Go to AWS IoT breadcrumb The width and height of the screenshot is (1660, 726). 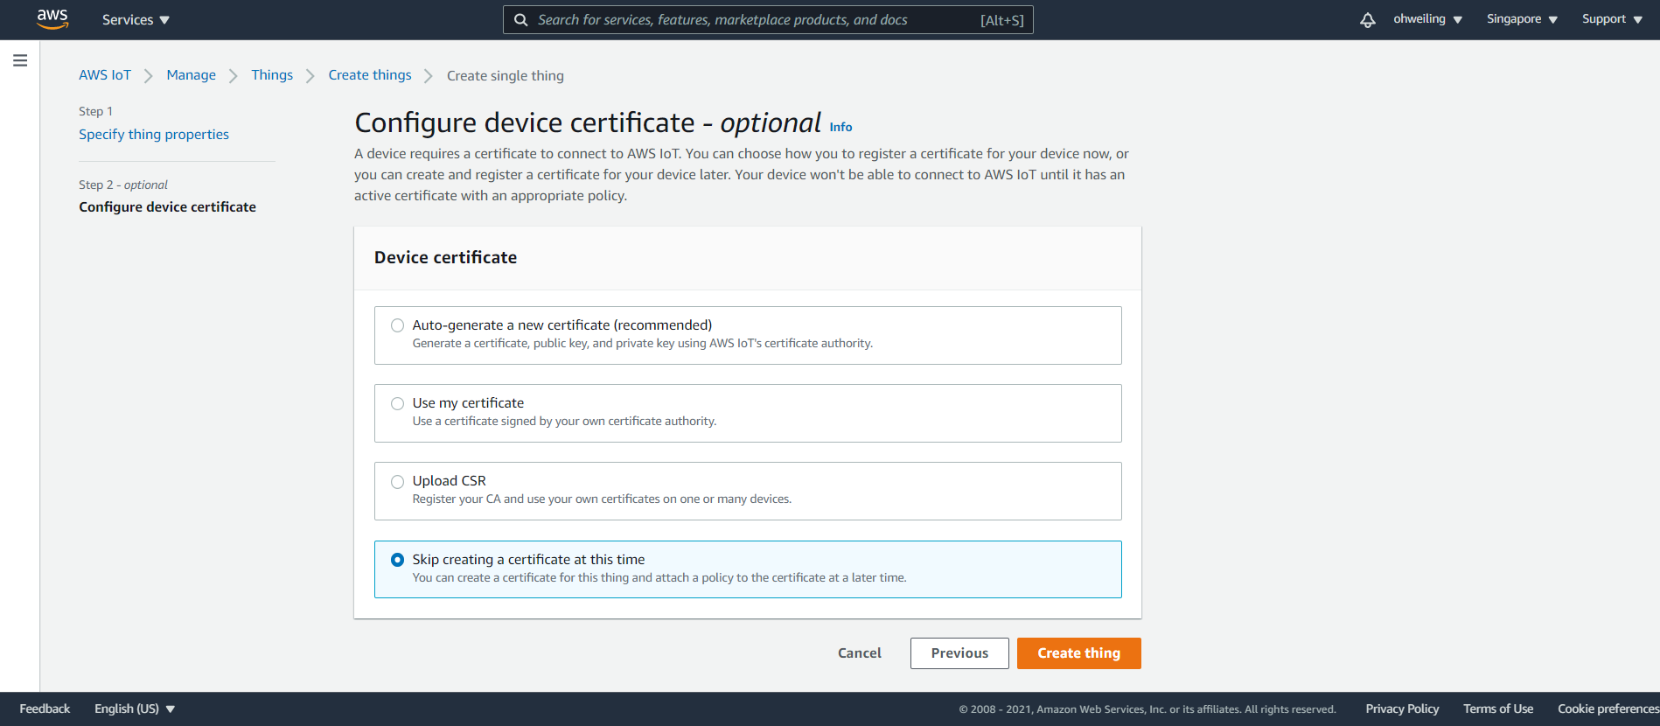(105, 75)
